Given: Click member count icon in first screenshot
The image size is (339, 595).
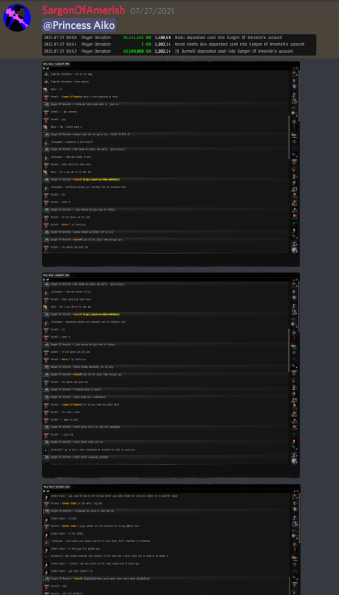Looking at the screenshot, I should pyautogui.click(x=294, y=69).
